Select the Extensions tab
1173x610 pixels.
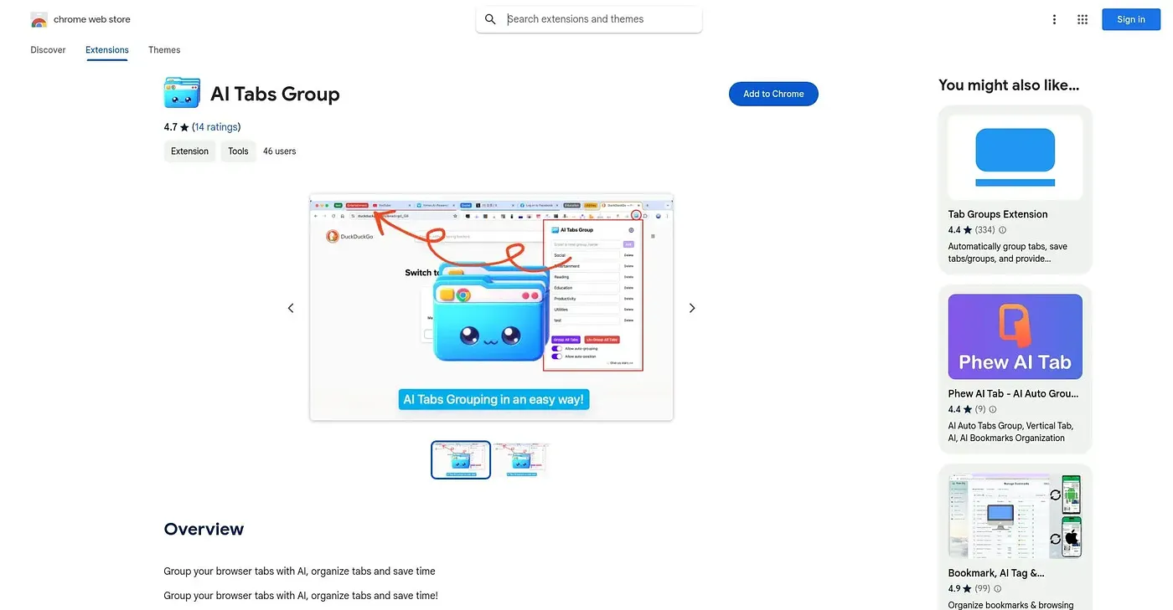107,50
